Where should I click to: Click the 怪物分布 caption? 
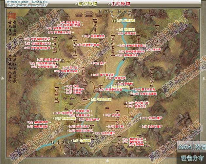pyautogui.click(x=192, y=158)
